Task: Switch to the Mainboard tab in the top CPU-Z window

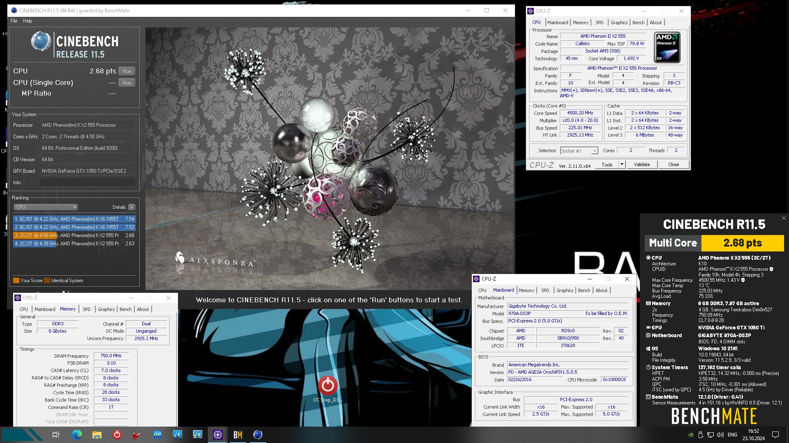Action: pyautogui.click(x=557, y=23)
